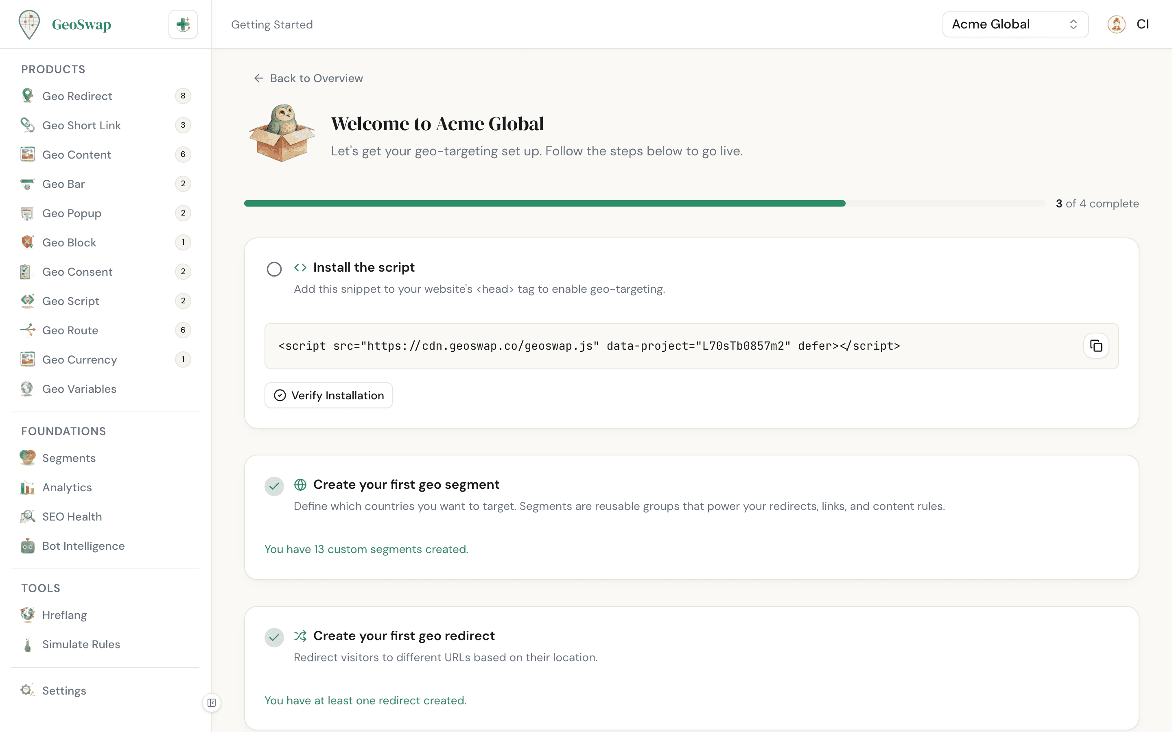This screenshot has height=732, width=1172.
Task: Open Bot Intelligence
Action: (83, 546)
